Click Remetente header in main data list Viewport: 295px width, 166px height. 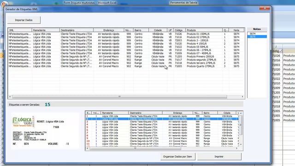[46, 30]
